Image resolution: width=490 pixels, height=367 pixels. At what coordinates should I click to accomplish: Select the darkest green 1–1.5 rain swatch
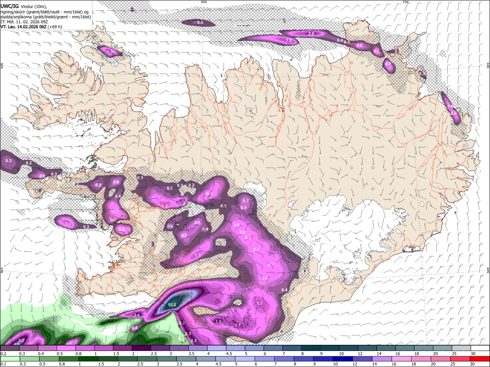(x=89, y=359)
